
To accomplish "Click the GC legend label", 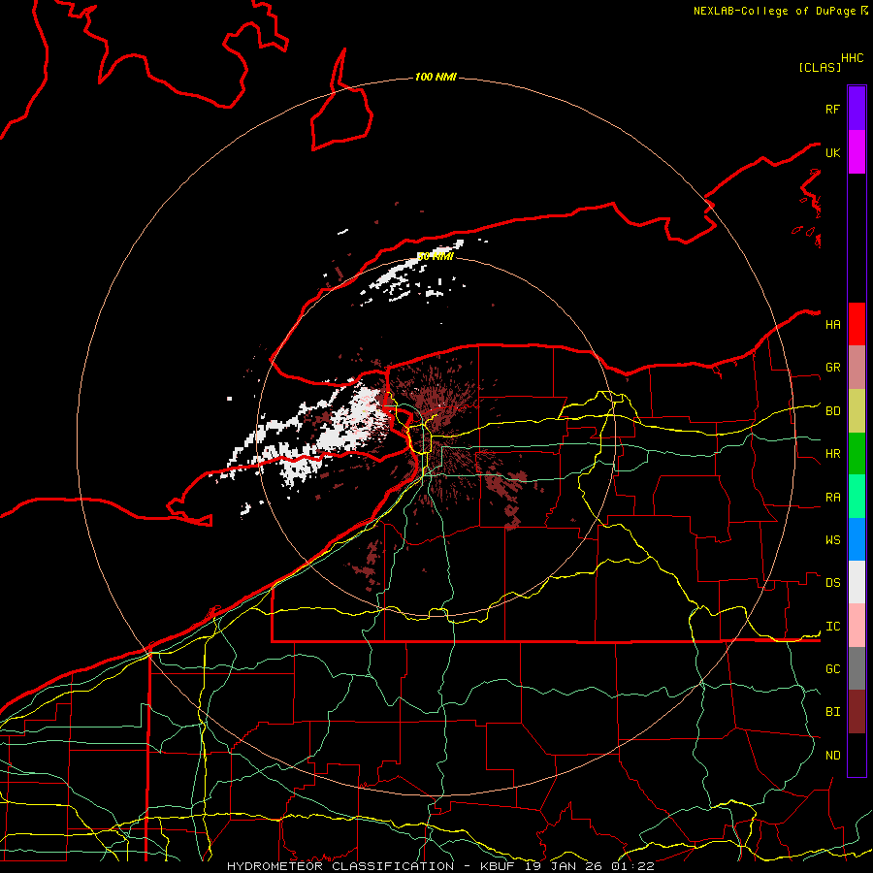I will [832, 668].
